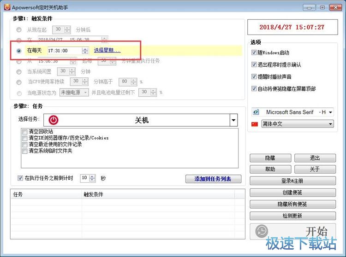The width and height of the screenshot is (346, 257).
Task: Select the 当CPU使用率持续 radio button
Action: [x=19, y=82]
